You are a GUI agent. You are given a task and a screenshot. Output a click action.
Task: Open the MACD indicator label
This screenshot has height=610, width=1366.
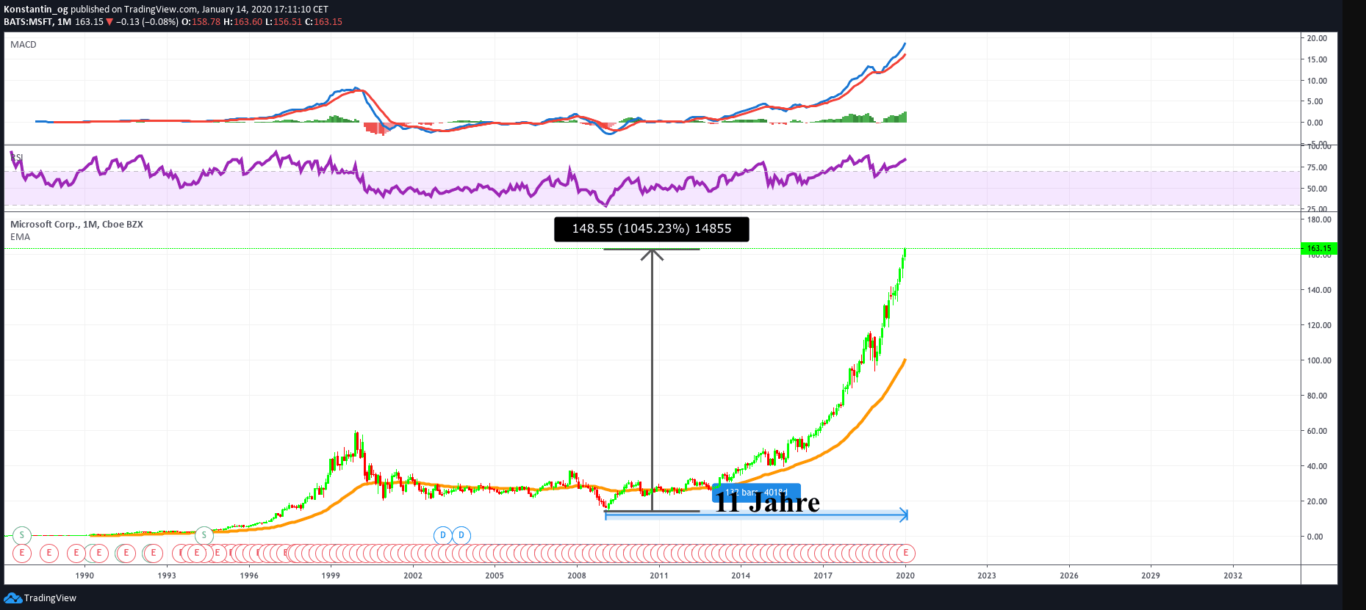(24, 45)
